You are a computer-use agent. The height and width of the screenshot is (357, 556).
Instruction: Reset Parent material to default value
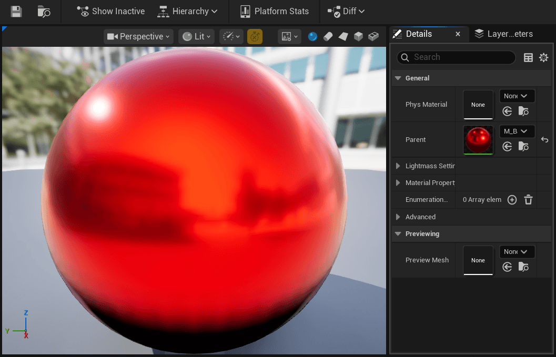544,140
